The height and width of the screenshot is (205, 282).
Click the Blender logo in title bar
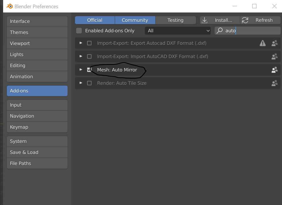point(10,6)
